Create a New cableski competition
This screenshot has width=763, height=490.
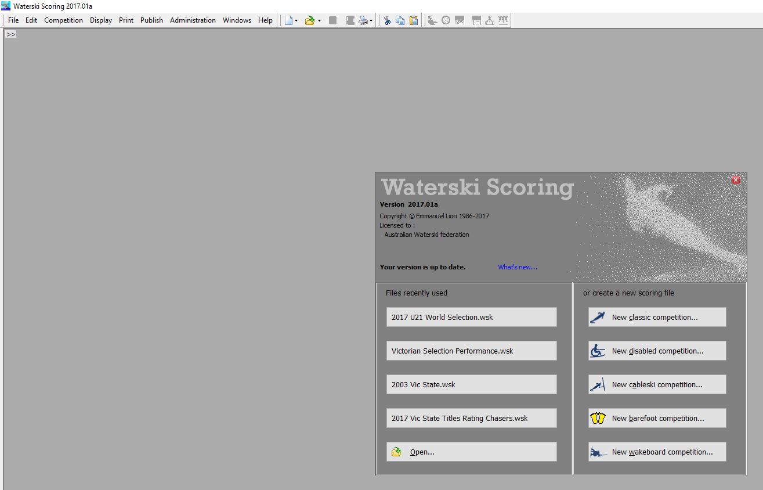(x=657, y=384)
